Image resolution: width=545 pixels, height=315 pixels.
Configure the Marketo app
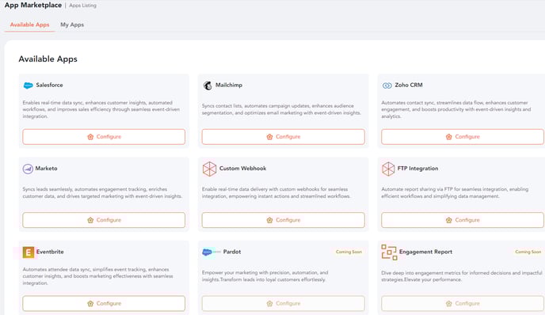[104, 220]
